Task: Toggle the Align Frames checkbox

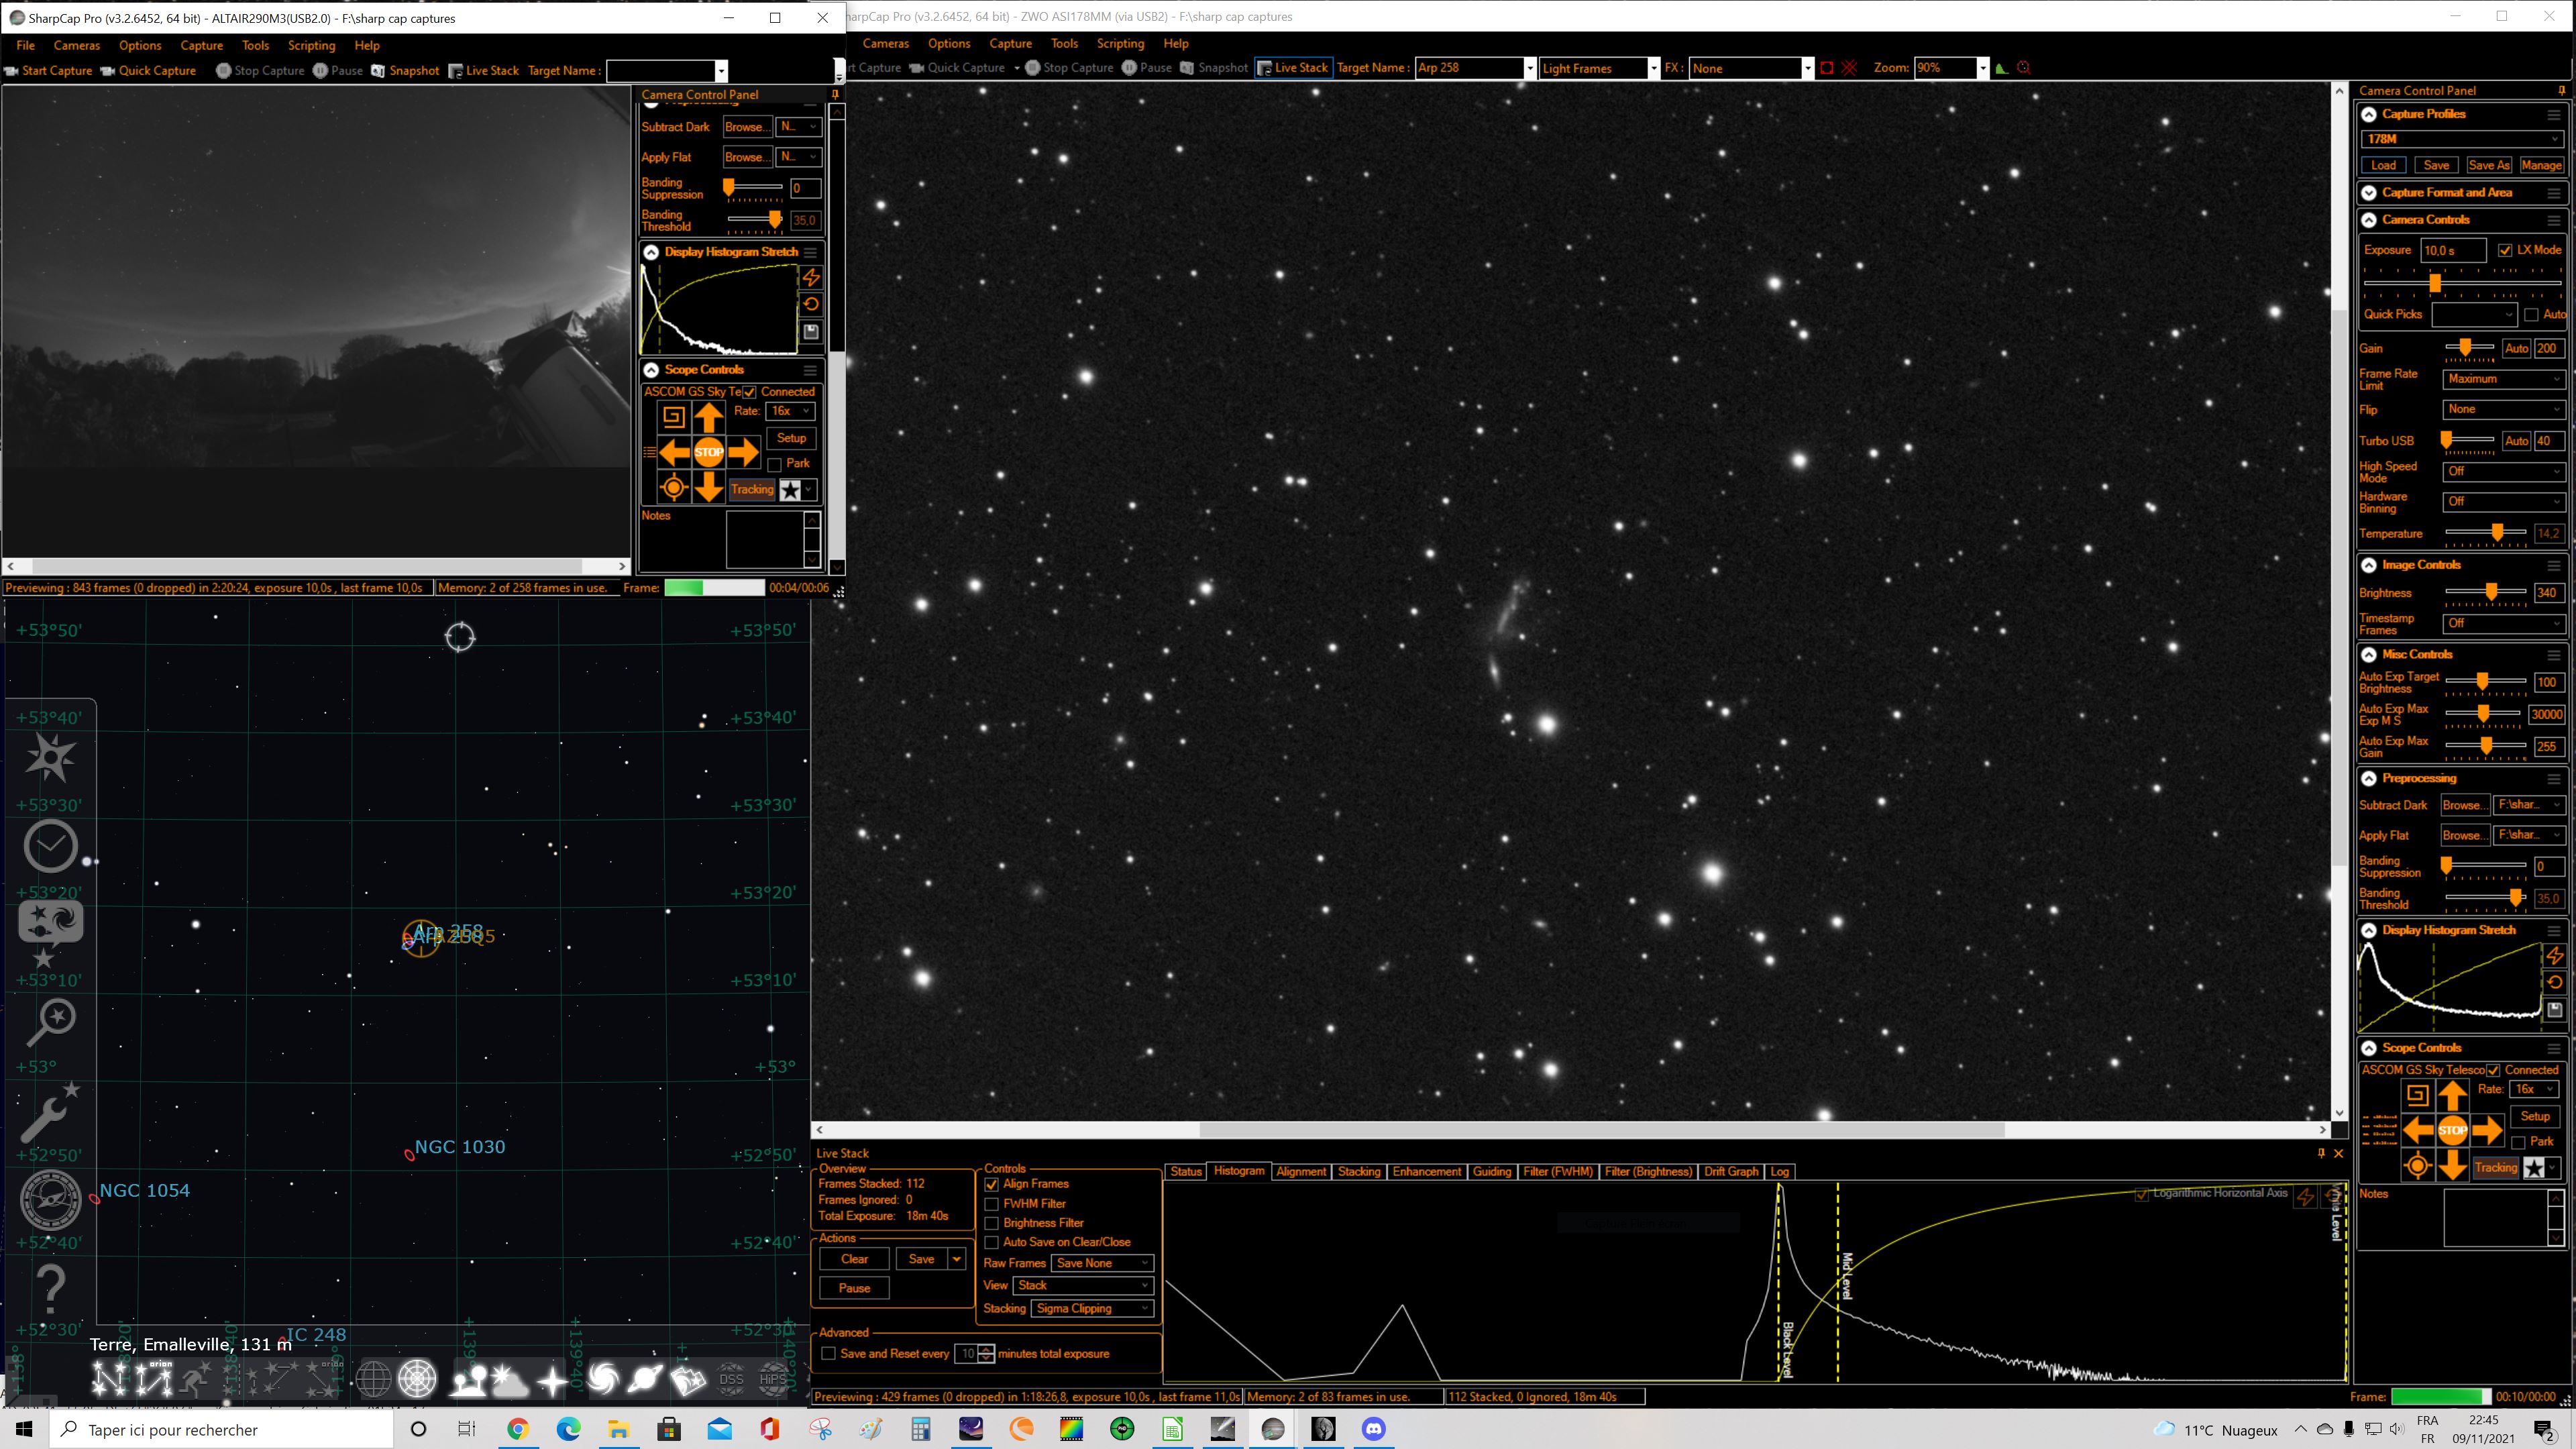Action: pyautogui.click(x=992, y=1184)
